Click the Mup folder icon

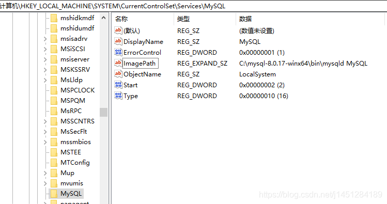click(54, 174)
